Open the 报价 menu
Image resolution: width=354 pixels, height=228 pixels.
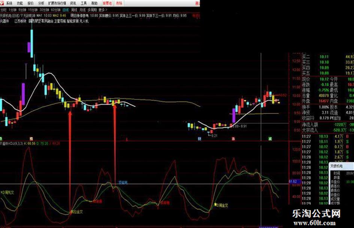point(30,3)
